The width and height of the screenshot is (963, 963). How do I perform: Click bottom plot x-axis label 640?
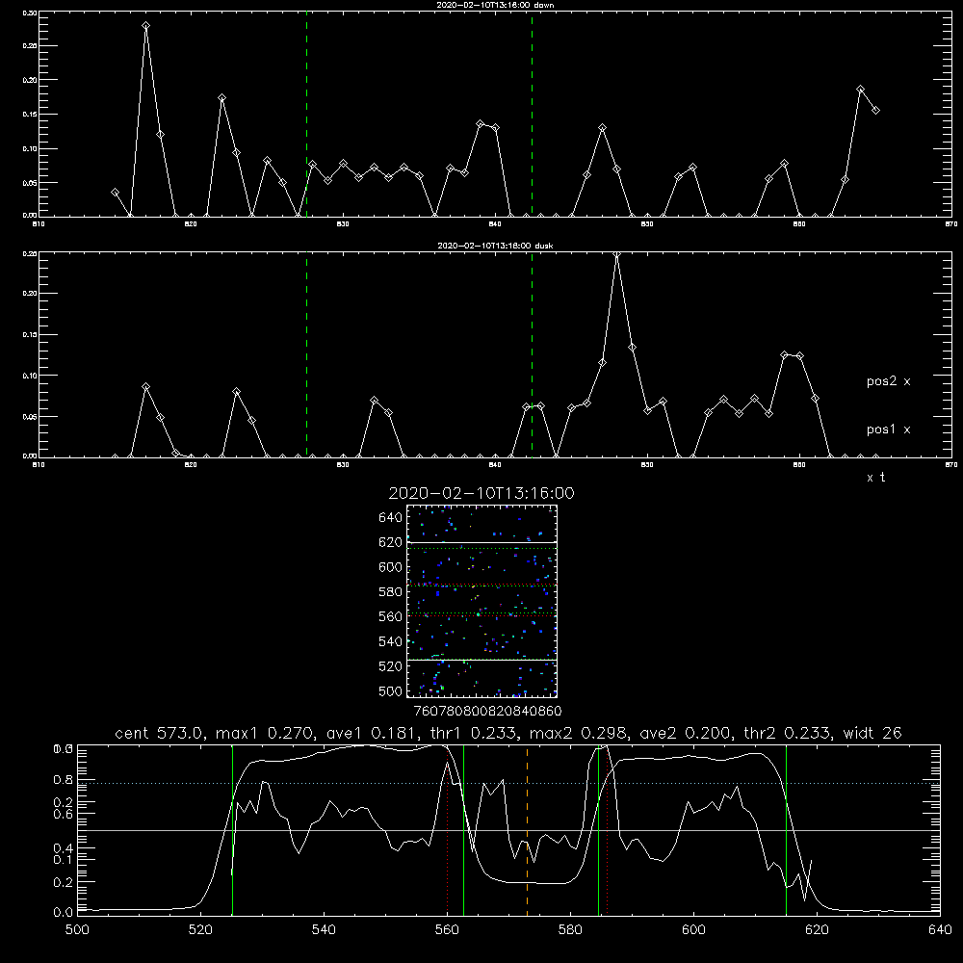[x=940, y=930]
